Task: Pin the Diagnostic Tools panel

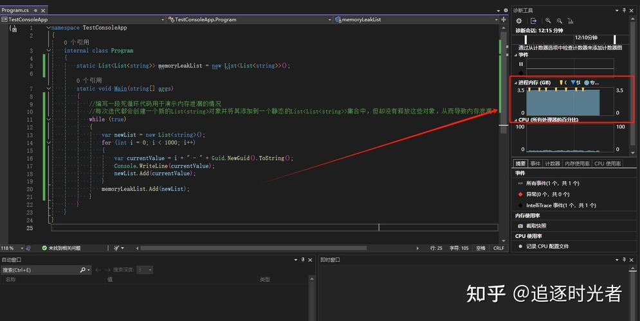Action: (x=624, y=10)
